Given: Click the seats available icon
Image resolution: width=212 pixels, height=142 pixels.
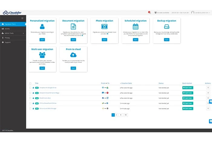Looking at the screenshot, I should point(155,13).
